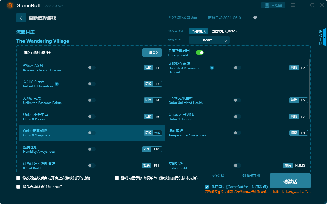Click the version number V2.0.784.524
Screen dimensions: 327x204
click(54, 6)
